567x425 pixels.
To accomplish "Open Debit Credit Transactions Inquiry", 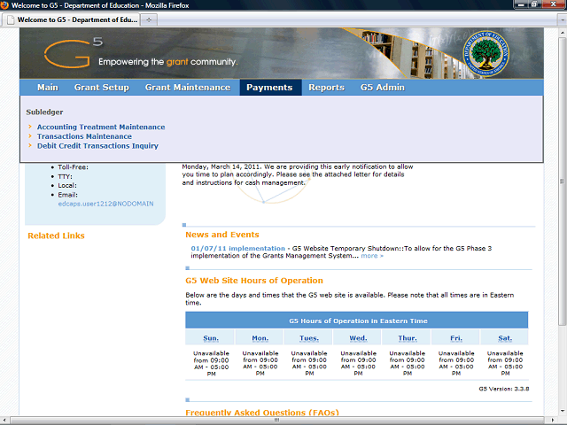I will click(97, 146).
